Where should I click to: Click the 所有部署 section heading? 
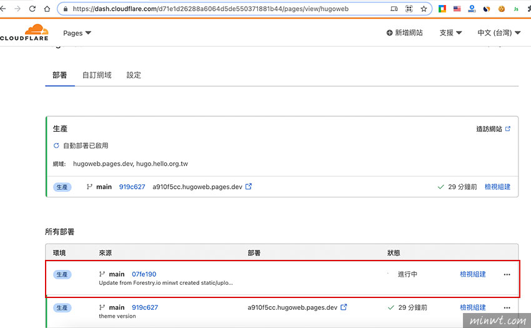click(x=59, y=232)
